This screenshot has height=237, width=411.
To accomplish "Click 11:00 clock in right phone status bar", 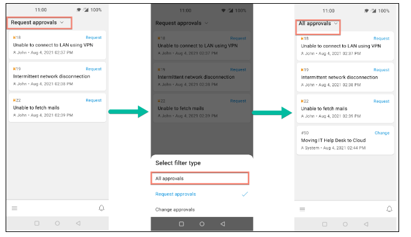I will [x=329, y=11].
